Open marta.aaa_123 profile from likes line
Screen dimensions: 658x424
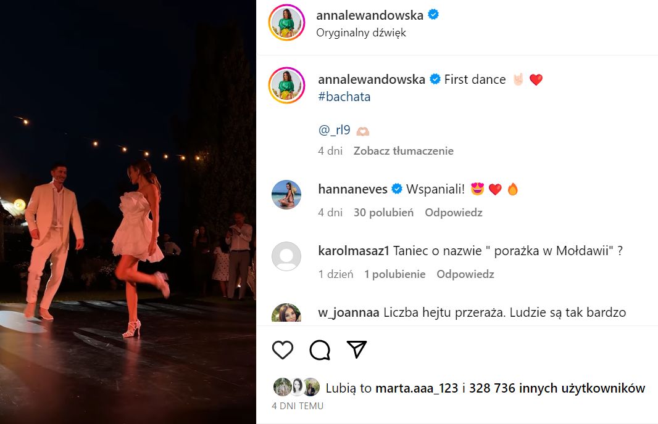coord(417,388)
